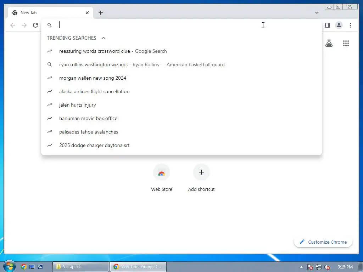Image resolution: width=363 pixels, height=272 pixels.
Task: Select the New Tab - Google Chrome taskbar button
Action: pos(138,267)
